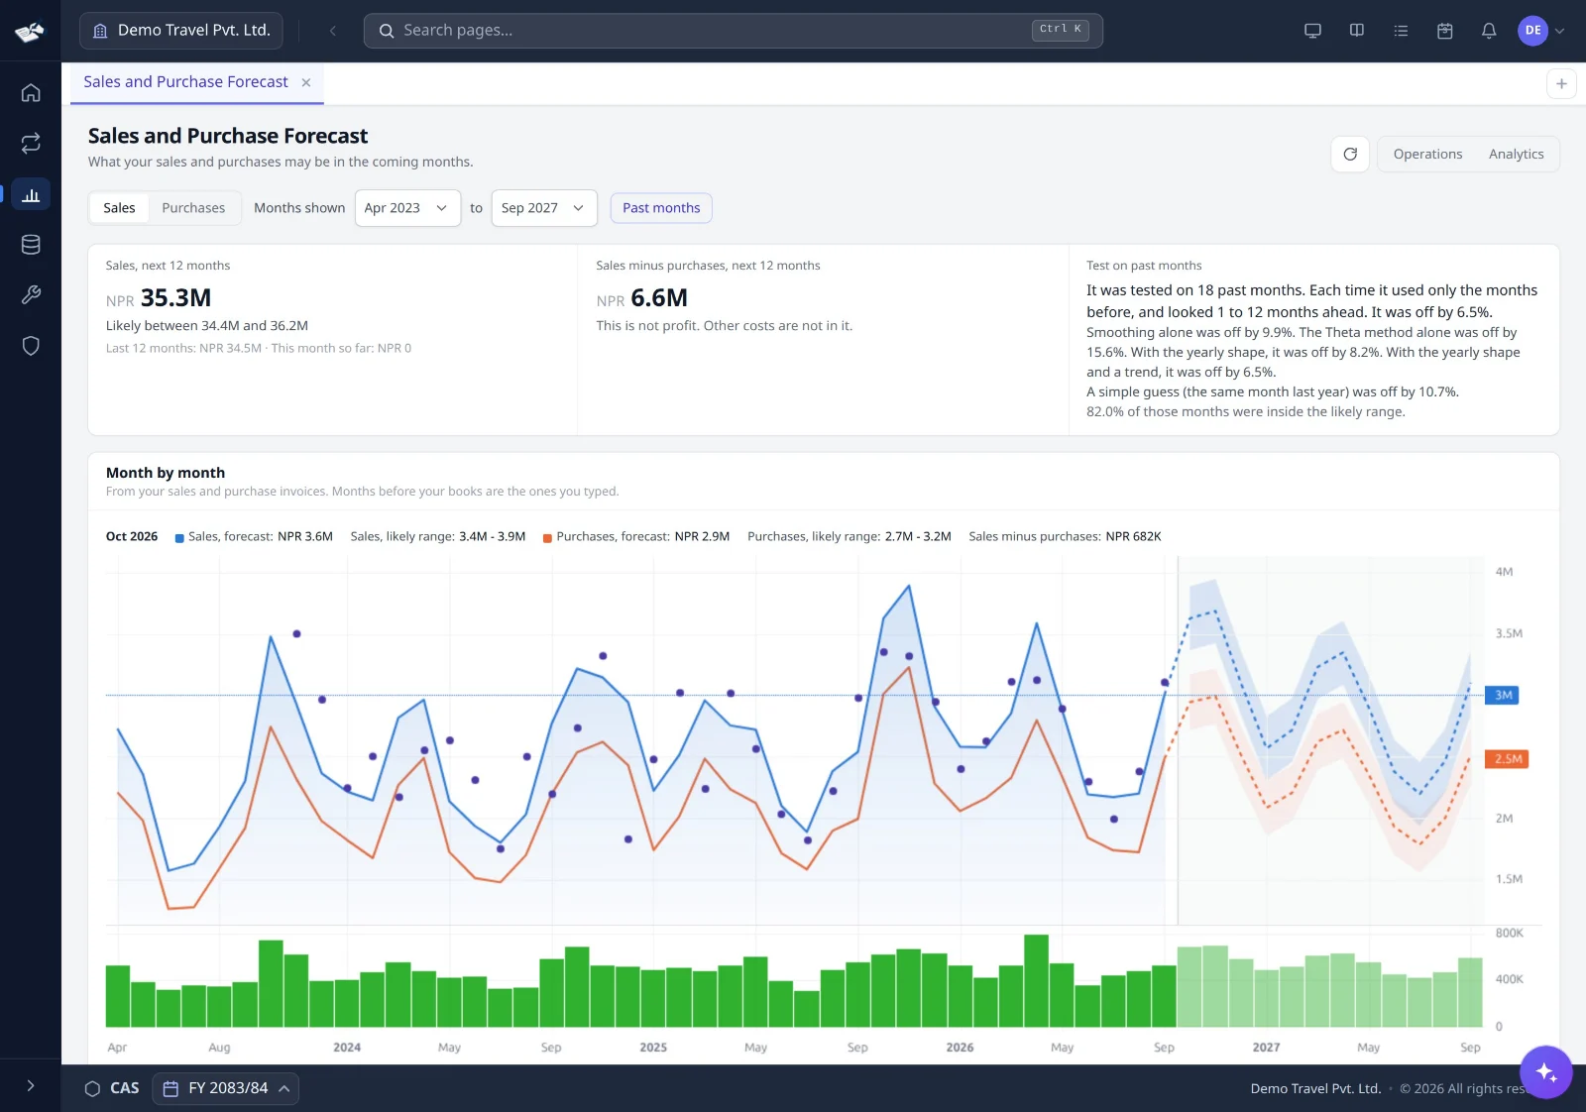Open the sparkle AI assistant button

pyautogui.click(x=1546, y=1072)
